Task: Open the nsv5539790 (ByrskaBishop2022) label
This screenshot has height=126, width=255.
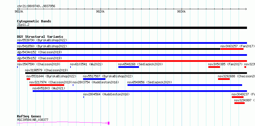Action: (42, 40)
